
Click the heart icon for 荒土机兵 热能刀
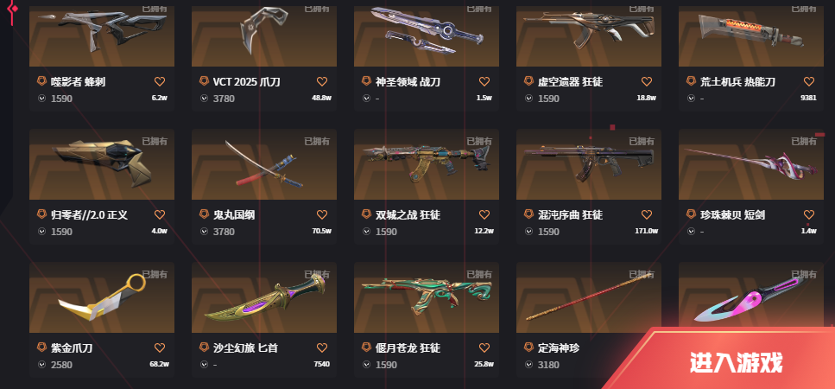point(809,81)
